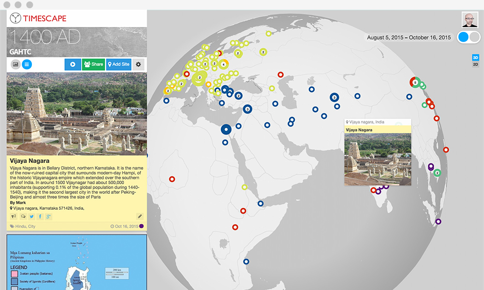Switch to the list view icon
The height and width of the screenshot is (290, 484).
pyautogui.click(x=27, y=64)
